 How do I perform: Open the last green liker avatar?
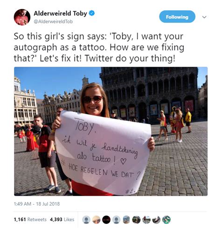tap(166, 220)
